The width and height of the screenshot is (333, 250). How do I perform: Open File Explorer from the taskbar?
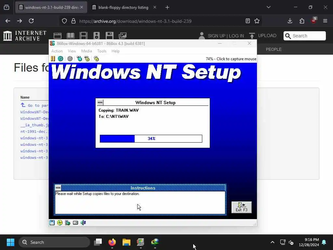[x=127, y=242]
